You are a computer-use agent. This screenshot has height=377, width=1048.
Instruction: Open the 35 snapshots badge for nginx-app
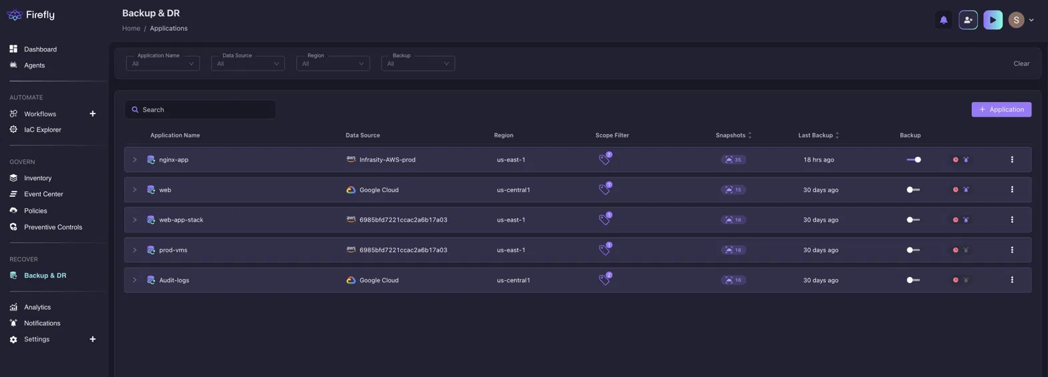coord(733,159)
